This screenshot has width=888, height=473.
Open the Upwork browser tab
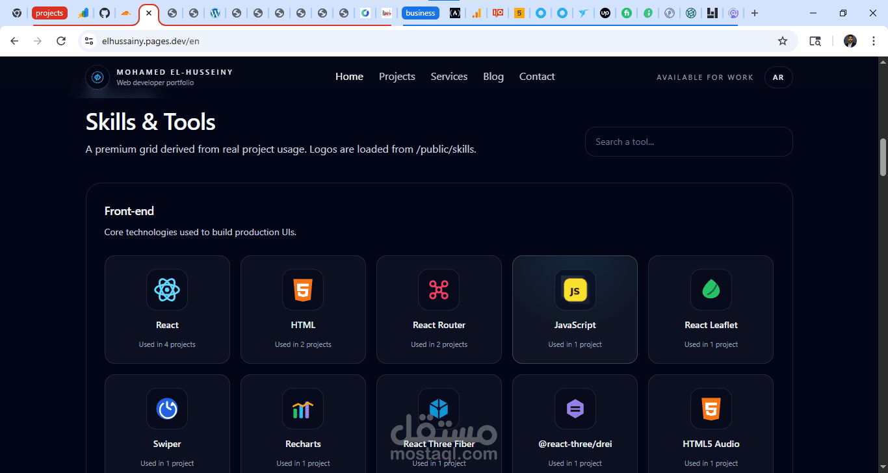(605, 13)
